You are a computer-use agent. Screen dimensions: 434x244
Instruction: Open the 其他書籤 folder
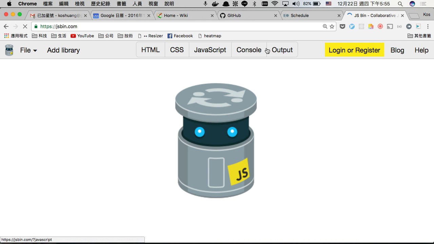[x=419, y=36]
